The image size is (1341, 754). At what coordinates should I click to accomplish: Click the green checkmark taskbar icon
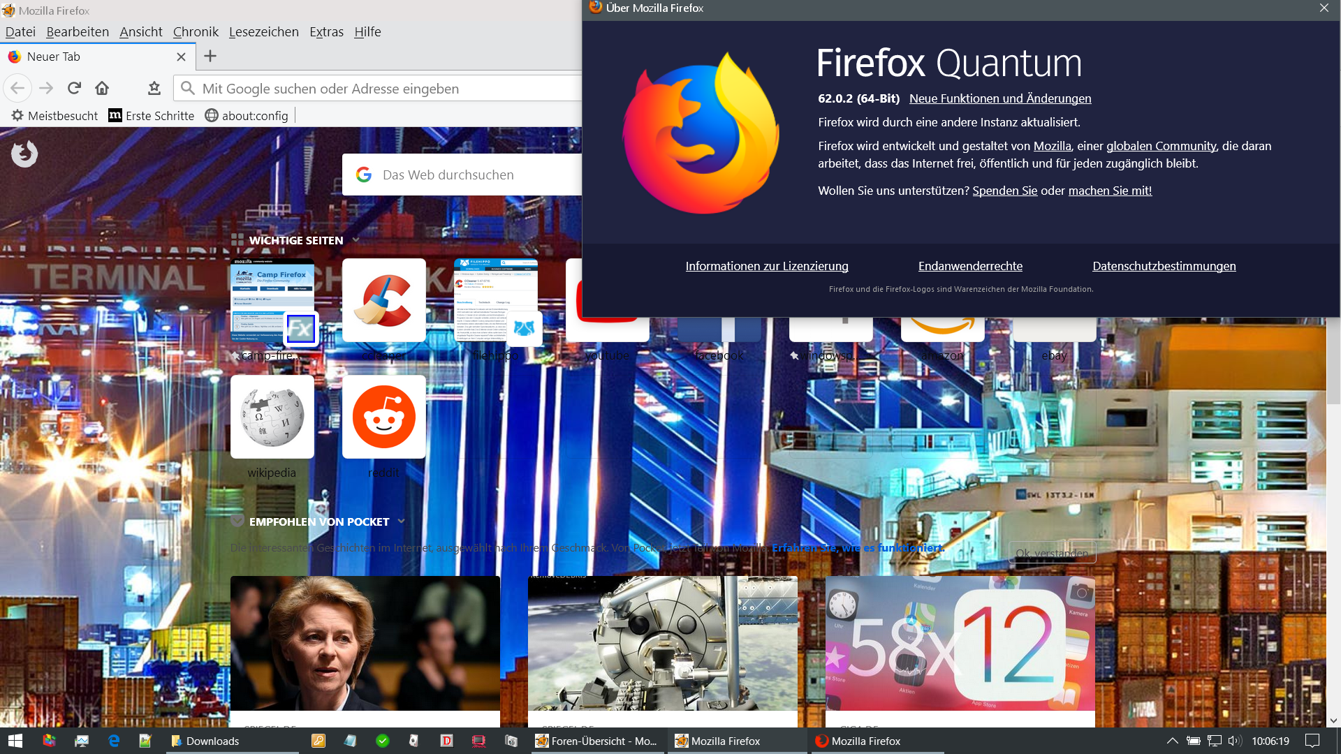383,741
